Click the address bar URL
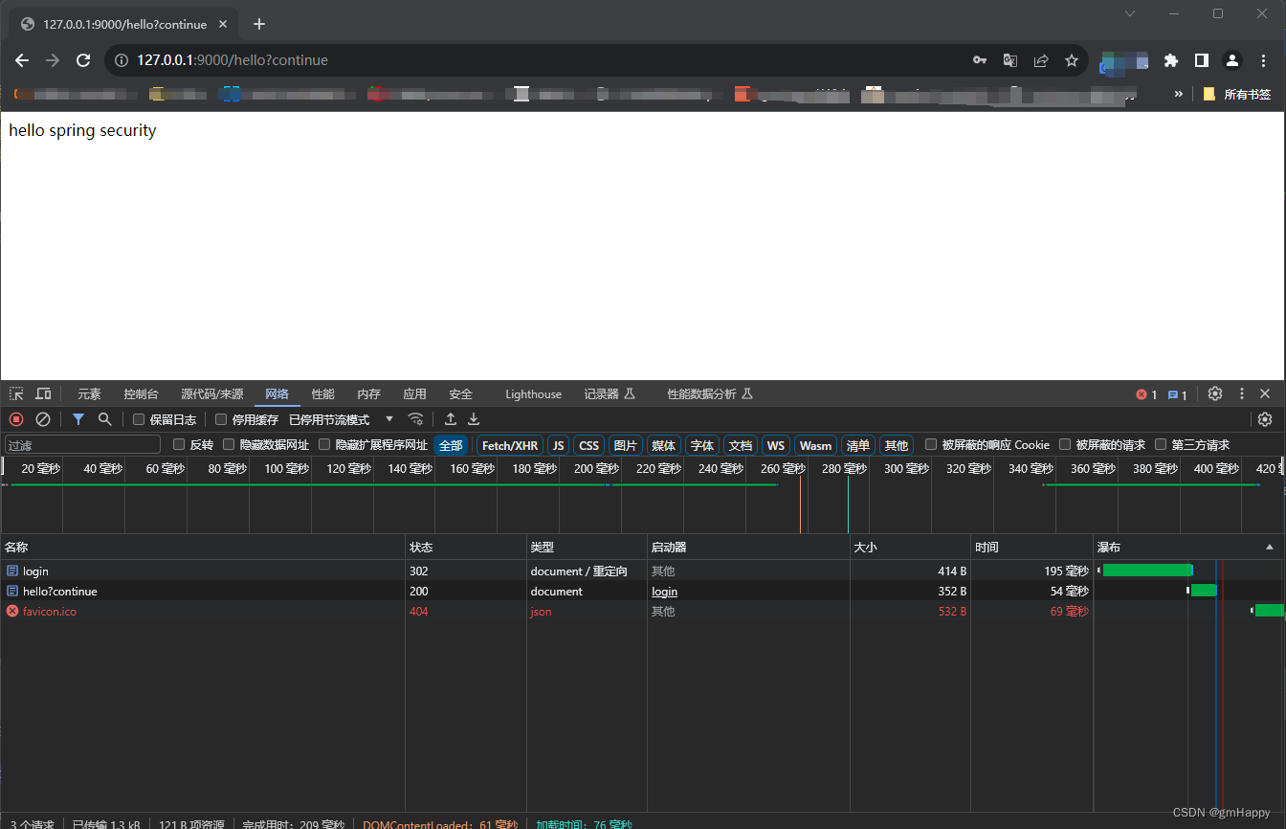Viewport: 1286px width, 829px height. (x=233, y=60)
